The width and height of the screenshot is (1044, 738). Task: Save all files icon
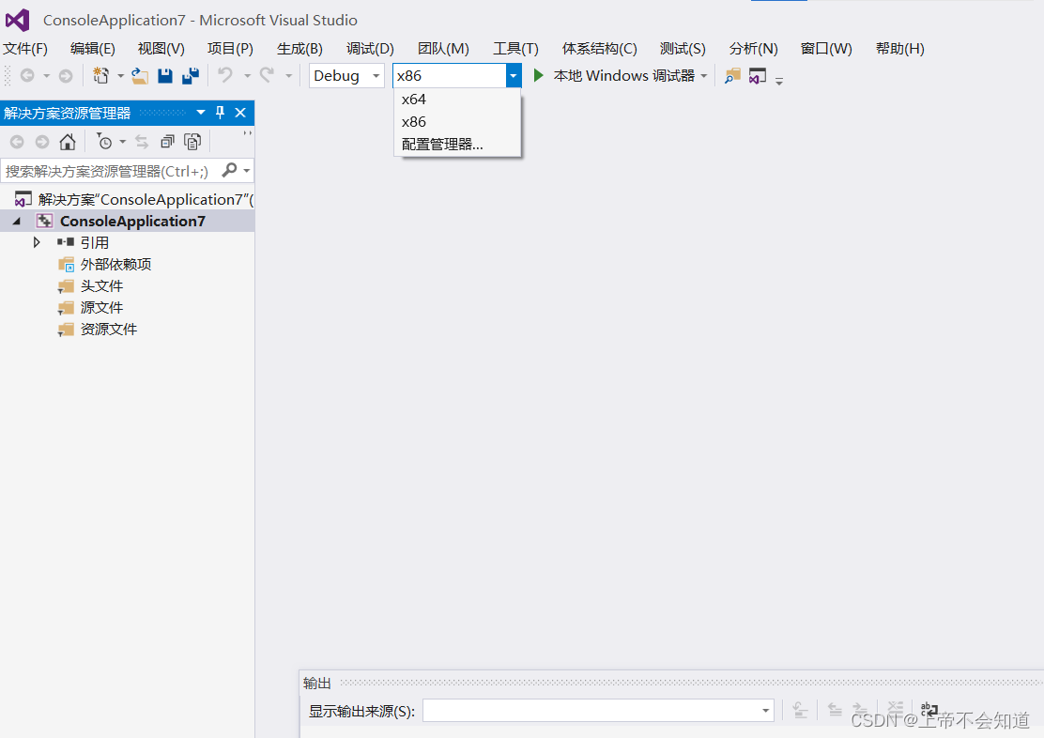pos(191,76)
